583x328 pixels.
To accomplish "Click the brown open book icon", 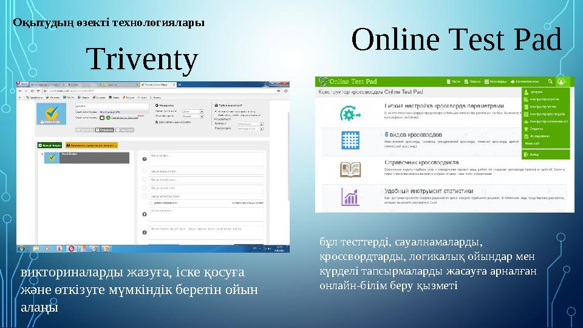I will tap(350, 169).
